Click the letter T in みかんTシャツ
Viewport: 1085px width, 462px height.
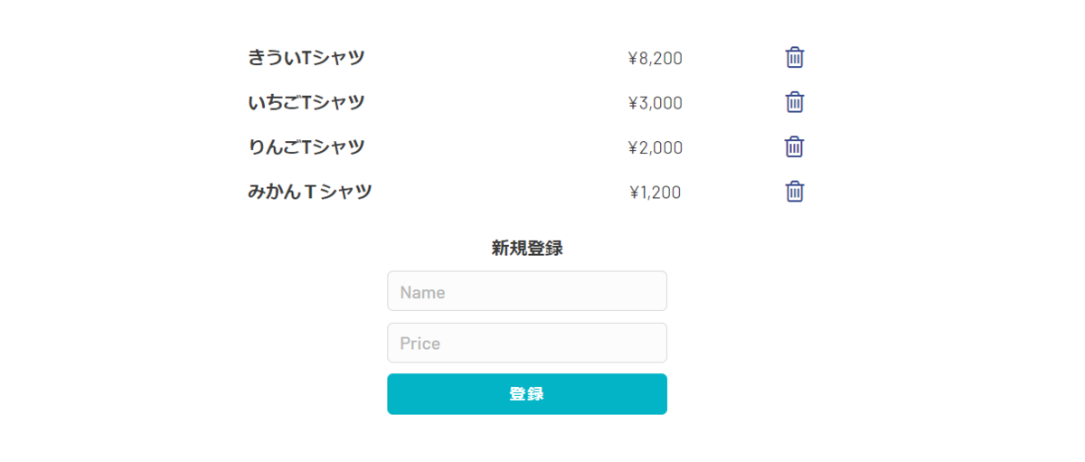pyautogui.click(x=310, y=192)
